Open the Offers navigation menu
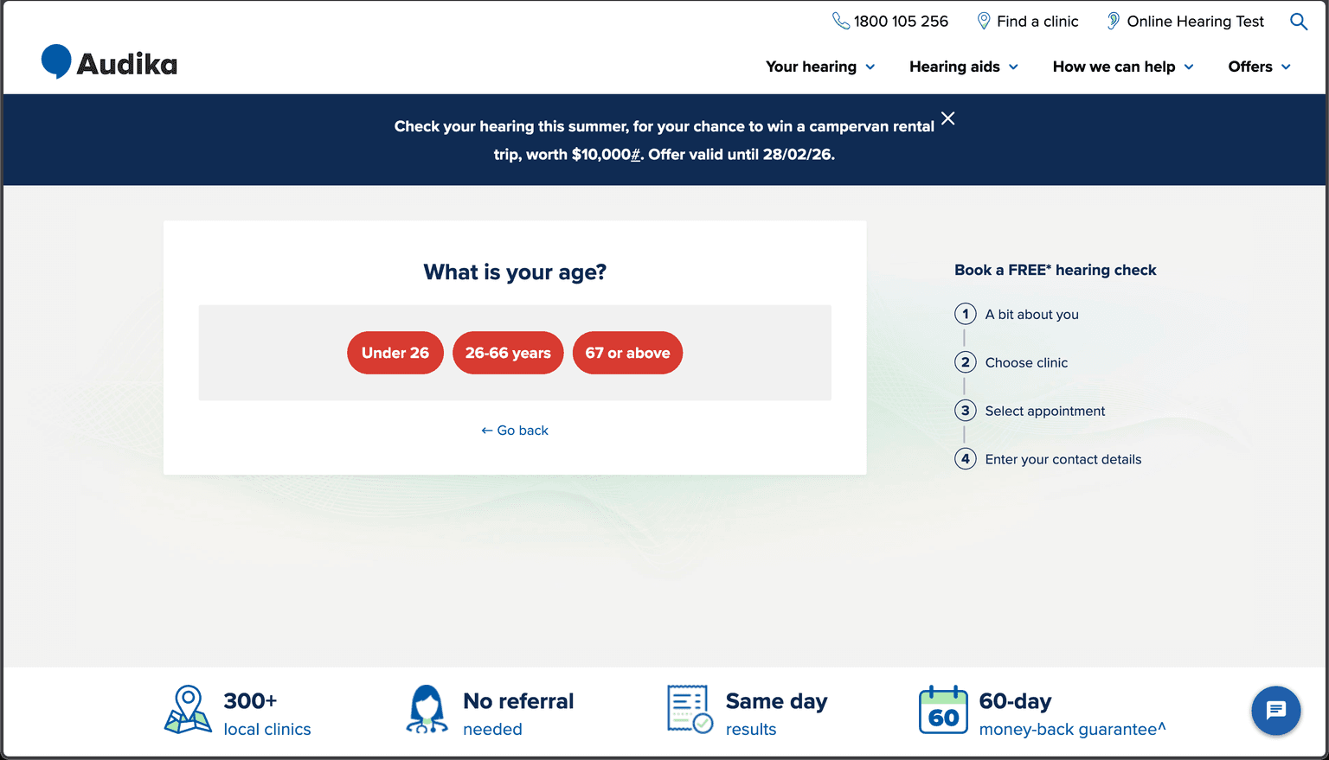Image resolution: width=1329 pixels, height=760 pixels. [1257, 67]
